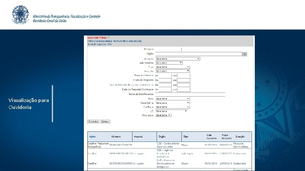Click the Ações column header
The image size is (305, 171).
(x=92, y=137)
